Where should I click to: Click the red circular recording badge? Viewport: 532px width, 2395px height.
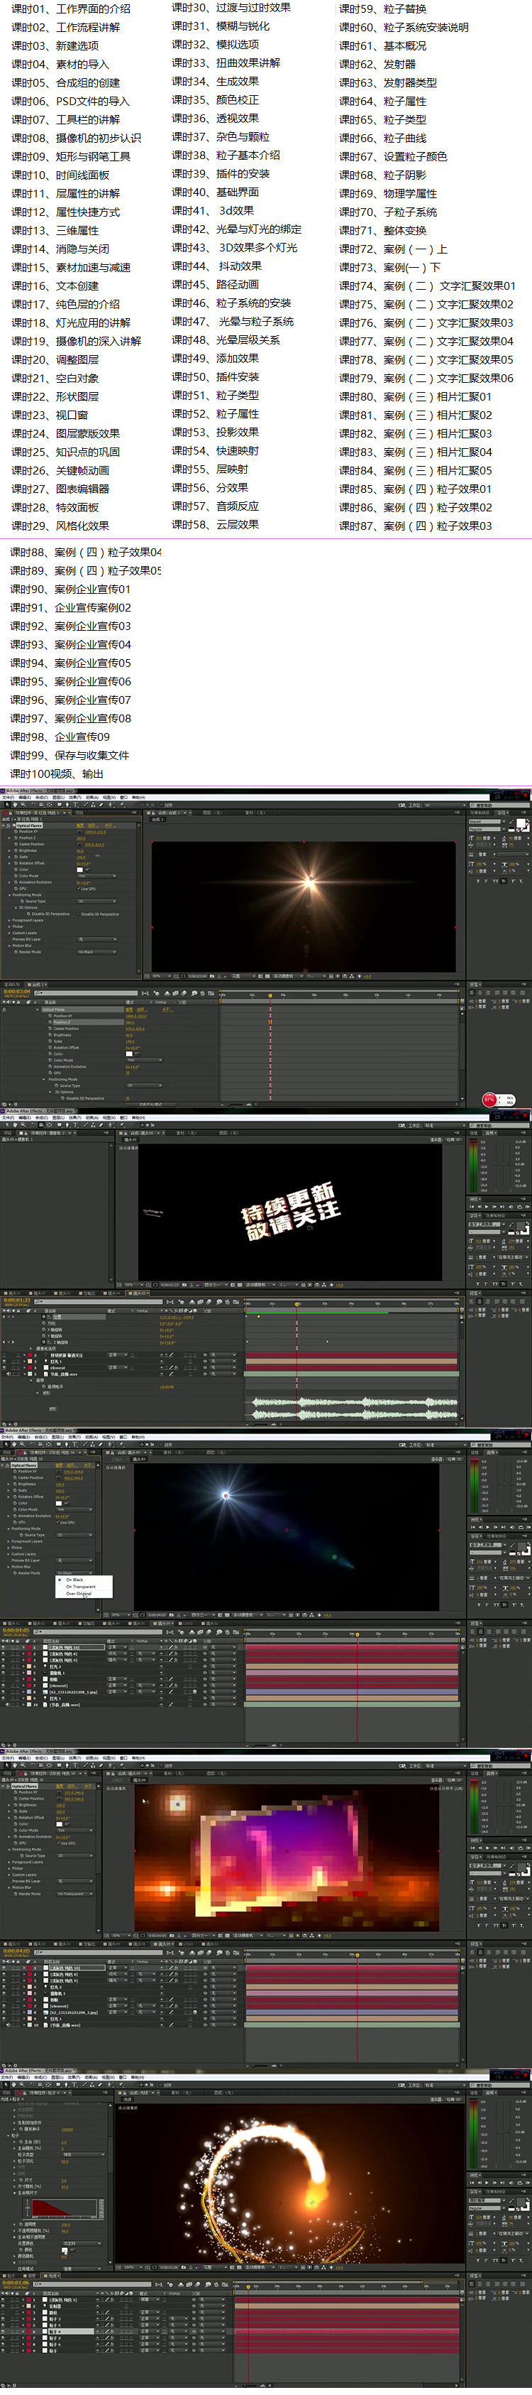pos(489,1100)
